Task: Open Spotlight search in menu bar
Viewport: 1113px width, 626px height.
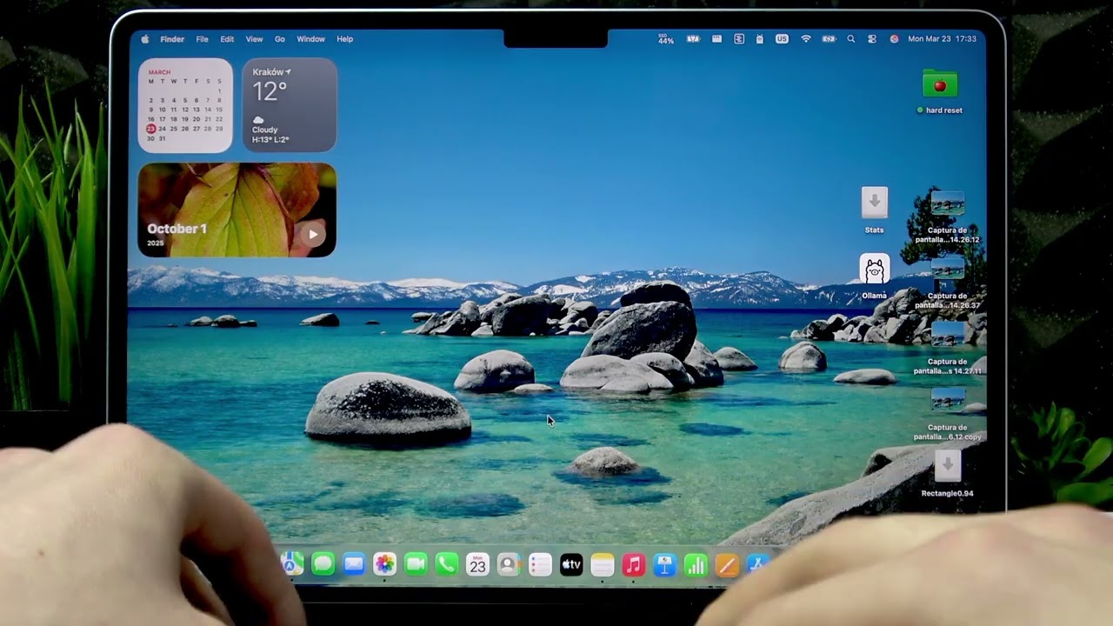Action: click(851, 39)
